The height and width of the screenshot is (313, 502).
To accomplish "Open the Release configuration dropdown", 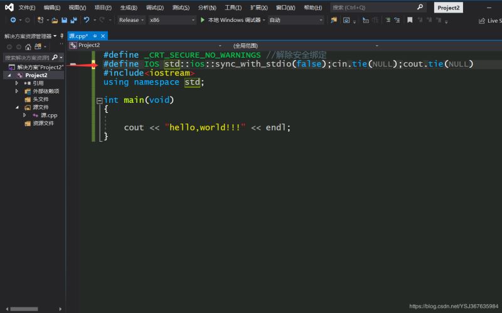I will 131,20.
